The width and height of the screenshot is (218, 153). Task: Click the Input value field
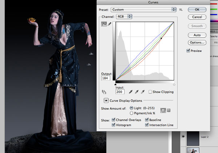pos(120,93)
